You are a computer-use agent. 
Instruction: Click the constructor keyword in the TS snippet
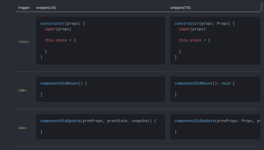(187, 24)
